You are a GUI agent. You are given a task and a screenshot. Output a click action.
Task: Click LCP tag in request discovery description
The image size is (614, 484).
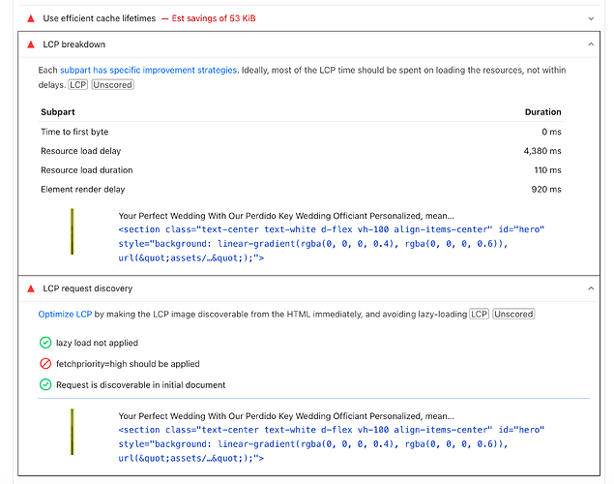pyautogui.click(x=480, y=315)
